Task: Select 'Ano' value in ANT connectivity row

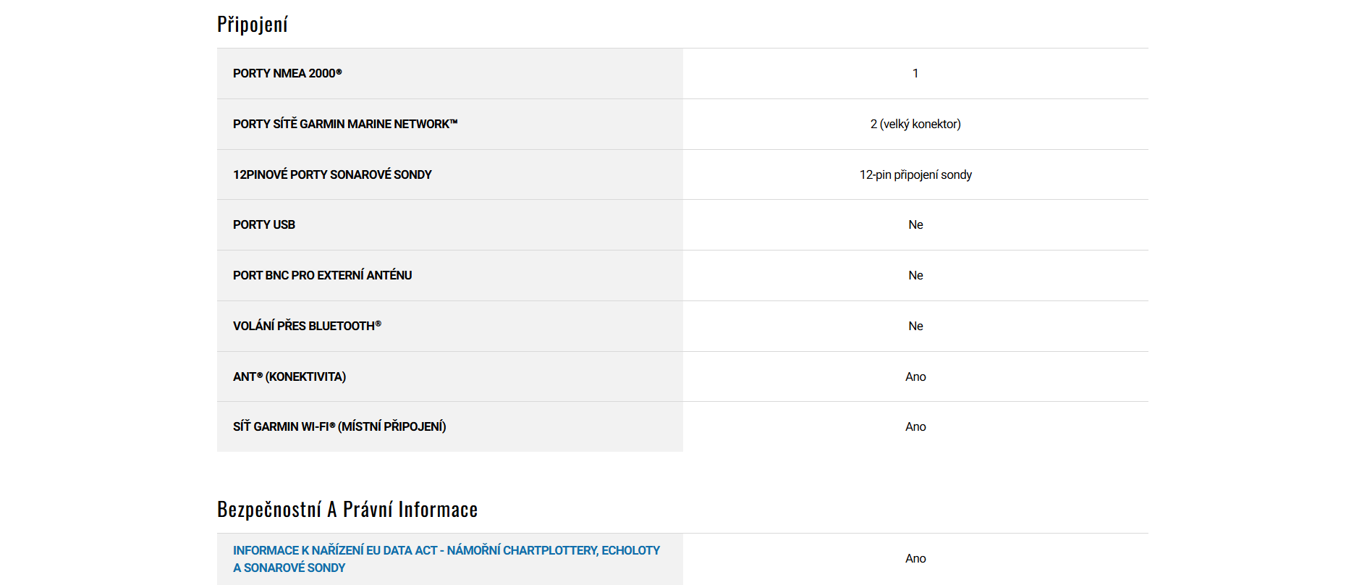Action: (915, 376)
